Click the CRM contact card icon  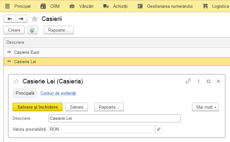click(43, 6)
